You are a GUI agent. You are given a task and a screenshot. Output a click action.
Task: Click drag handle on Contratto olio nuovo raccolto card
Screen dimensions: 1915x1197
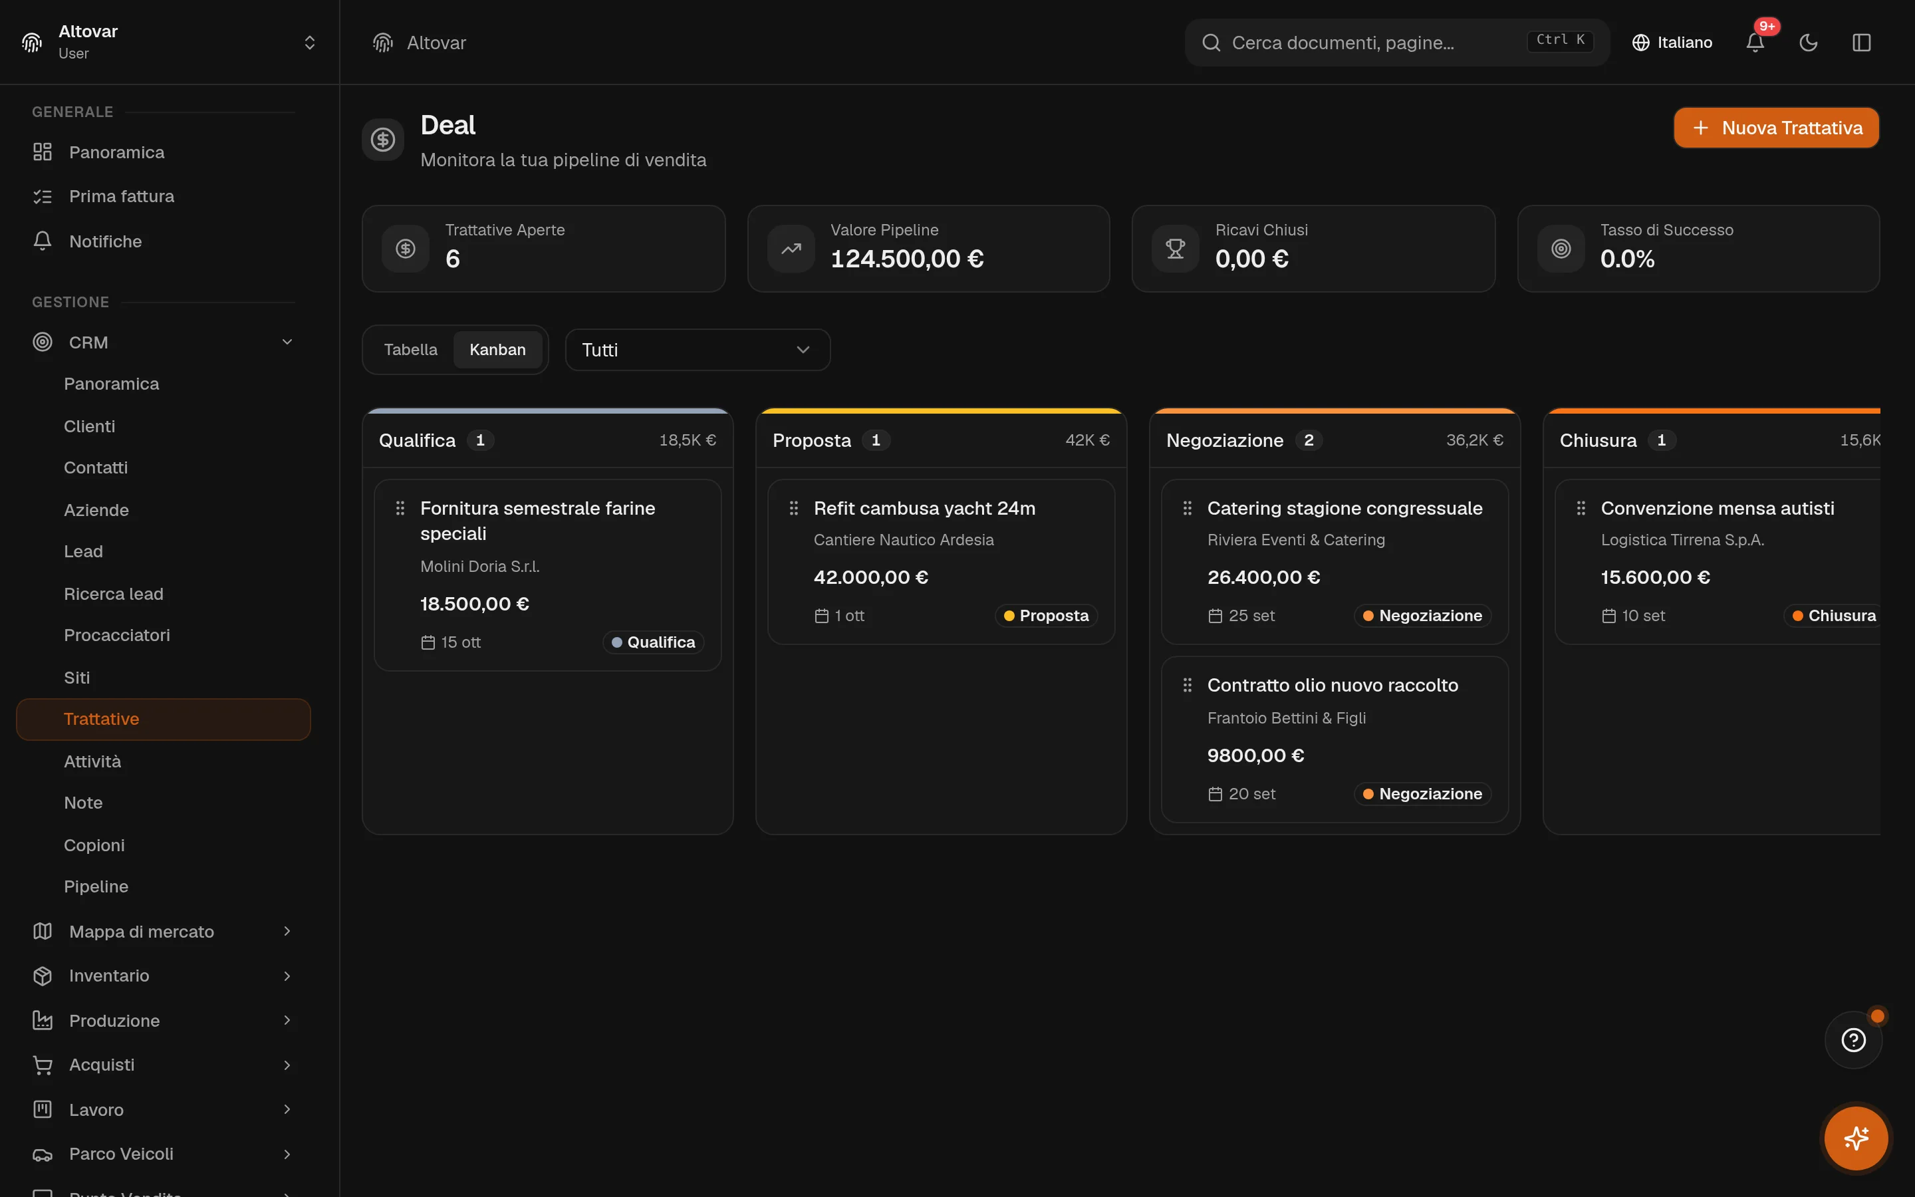click(1187, 685)
